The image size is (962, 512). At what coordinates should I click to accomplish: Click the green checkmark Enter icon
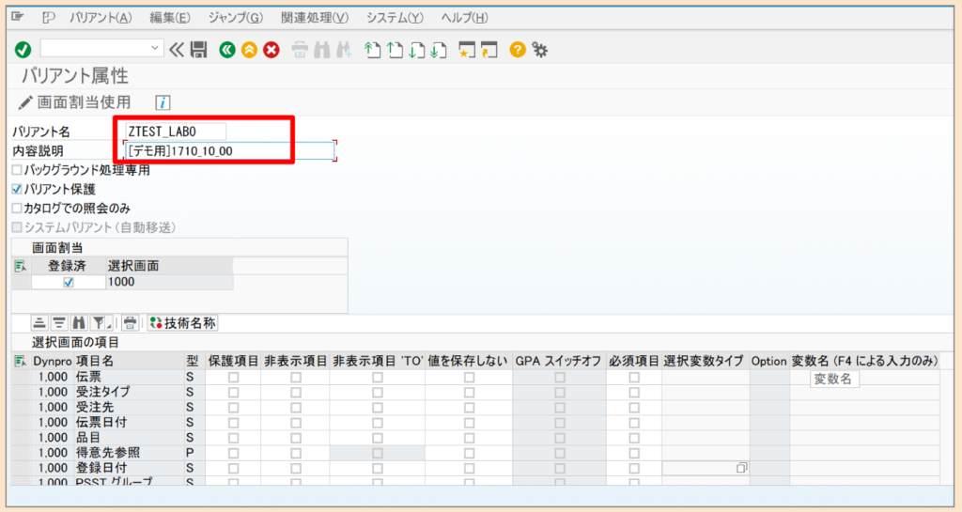coord(23,50)
